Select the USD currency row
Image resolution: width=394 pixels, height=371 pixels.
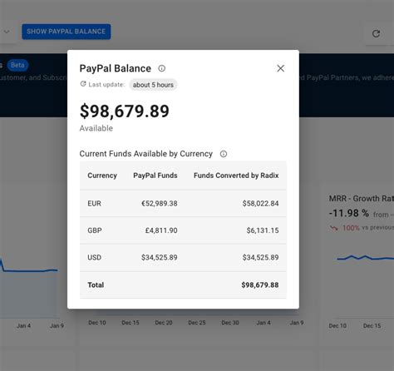(183, 257)
